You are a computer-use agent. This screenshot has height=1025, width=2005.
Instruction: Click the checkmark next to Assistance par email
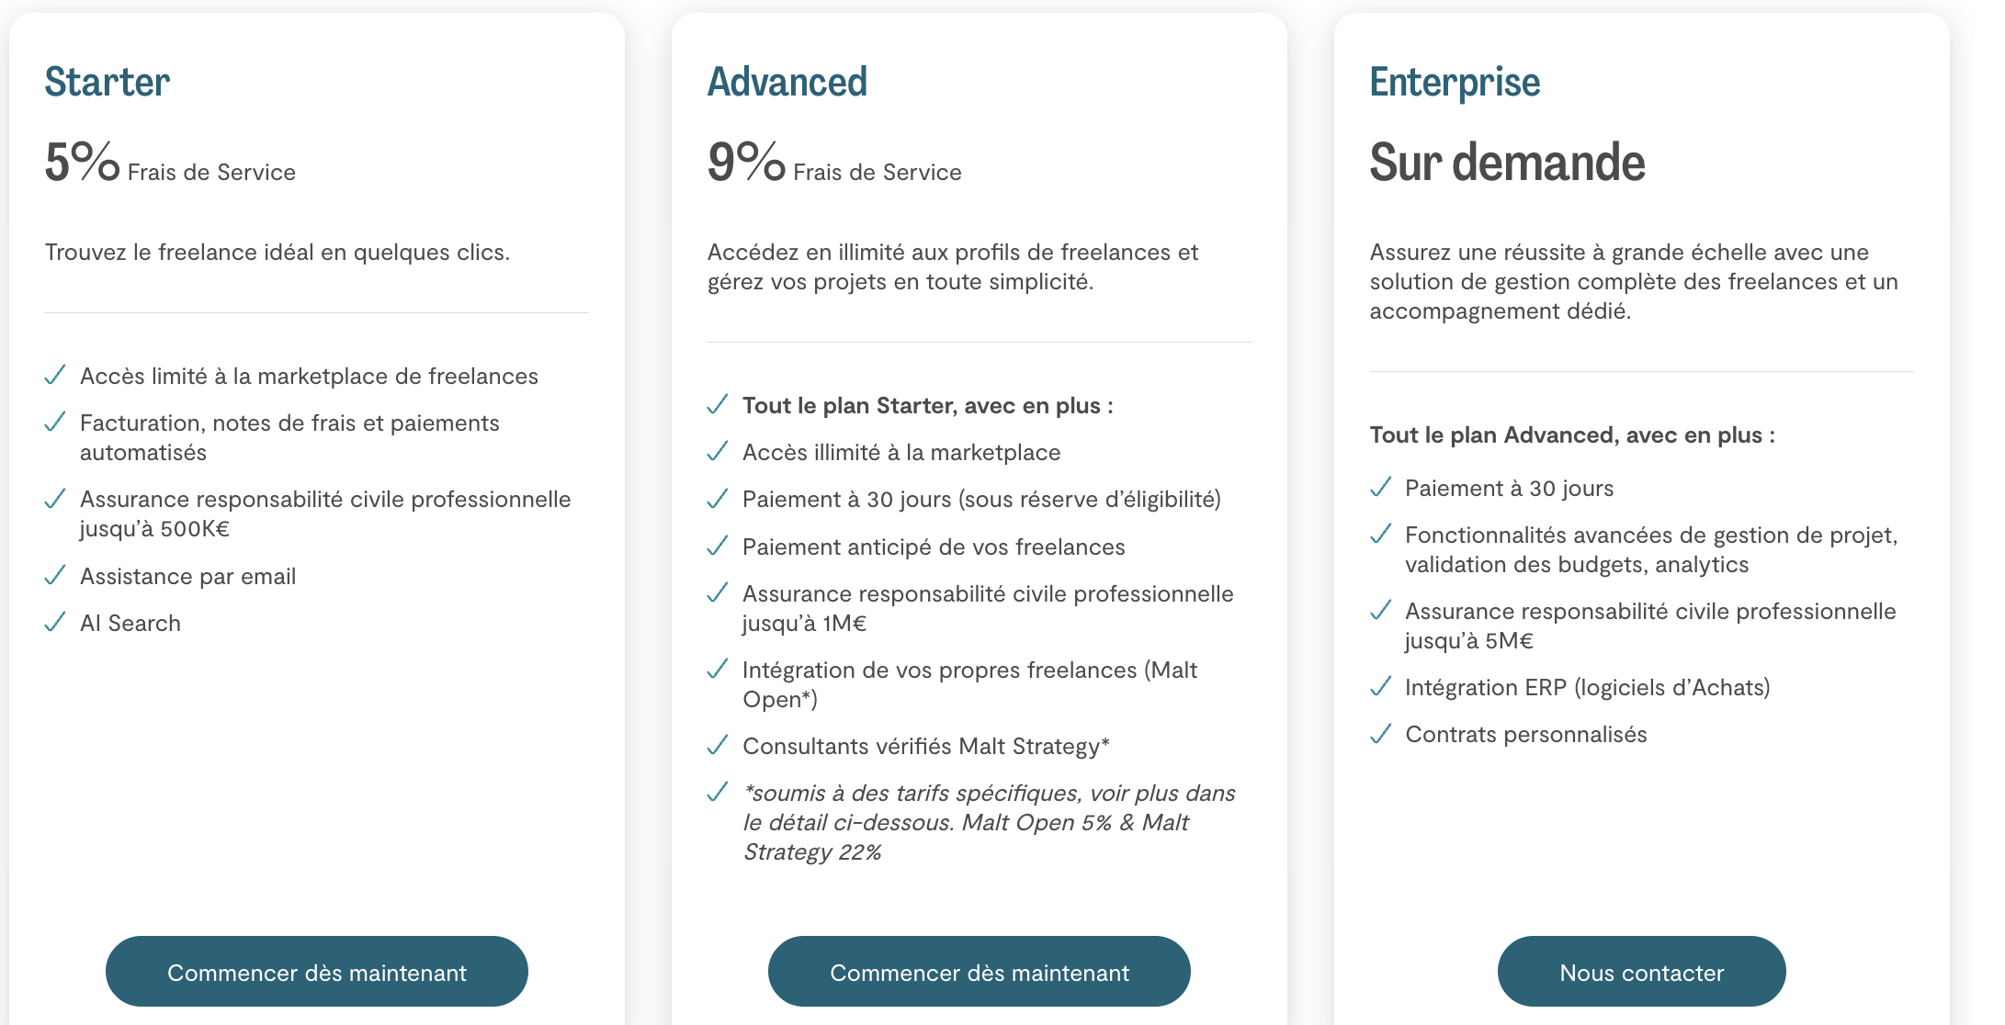point(55,576)
